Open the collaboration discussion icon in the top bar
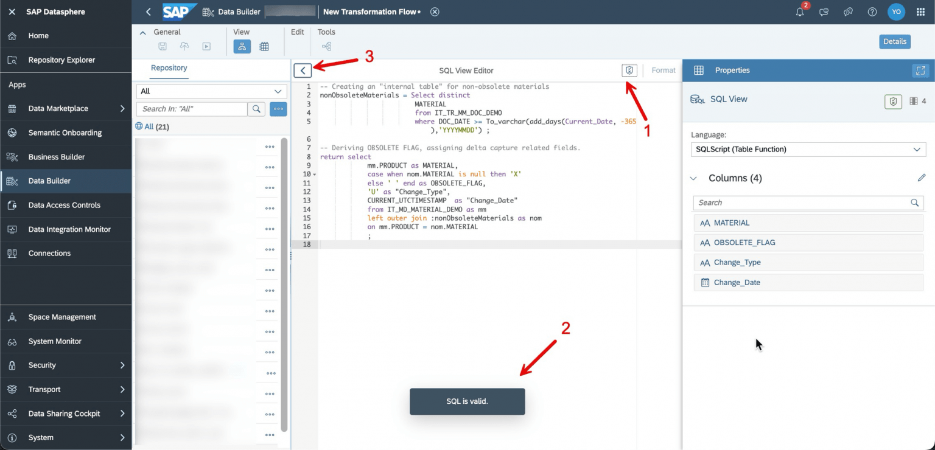Viewport: 935px width, 450px height. point(848,12)
